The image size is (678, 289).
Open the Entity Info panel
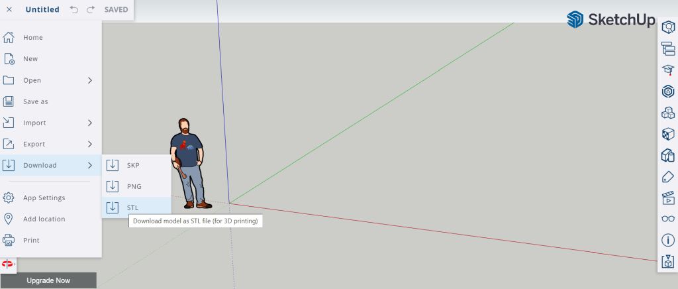click(667, 27)
